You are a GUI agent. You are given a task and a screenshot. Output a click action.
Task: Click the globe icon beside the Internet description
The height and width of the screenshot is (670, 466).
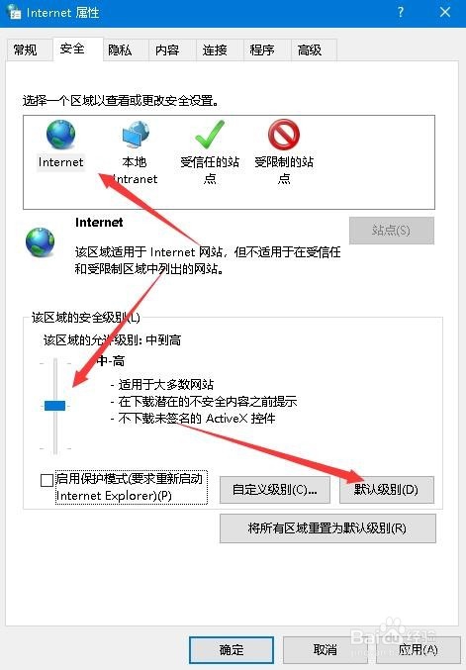[x=41, y=242]
